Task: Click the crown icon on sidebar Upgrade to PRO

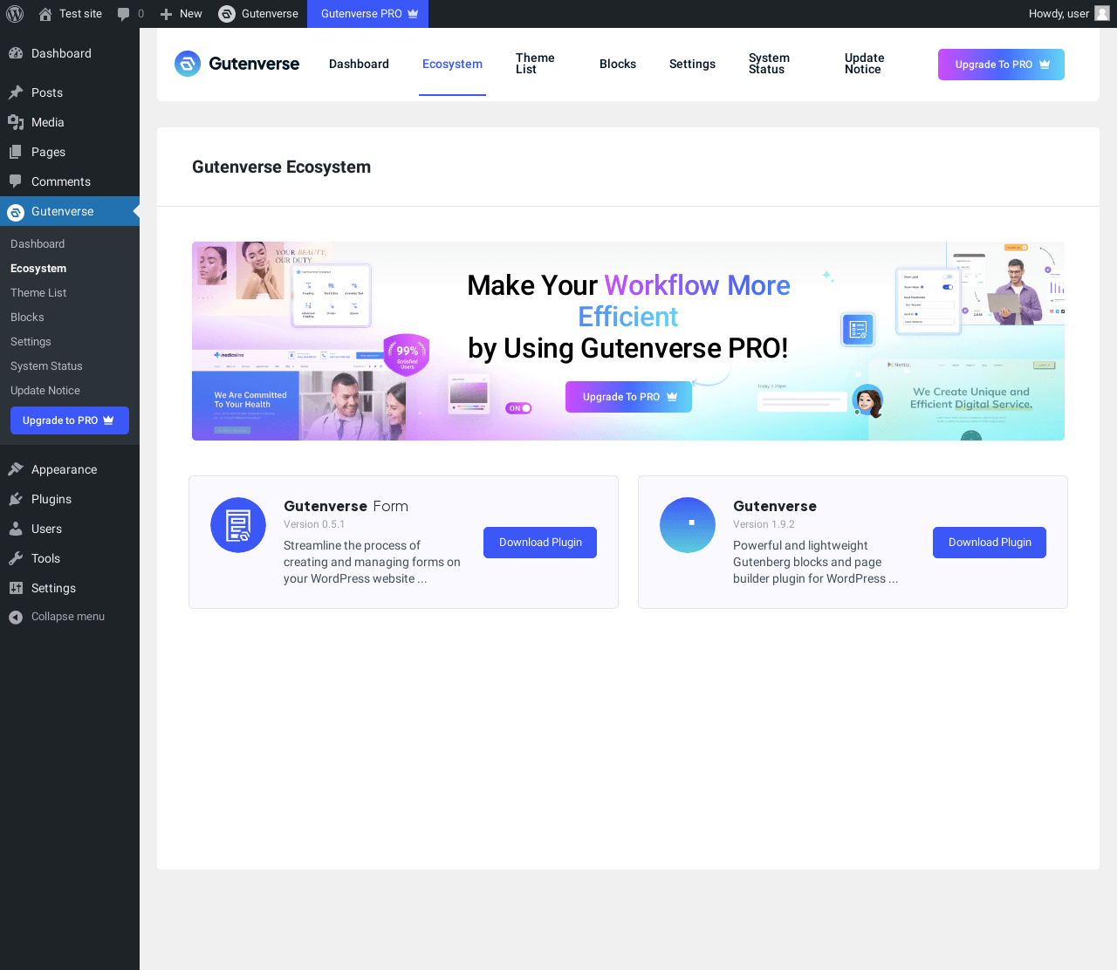Action: point(108,420)
